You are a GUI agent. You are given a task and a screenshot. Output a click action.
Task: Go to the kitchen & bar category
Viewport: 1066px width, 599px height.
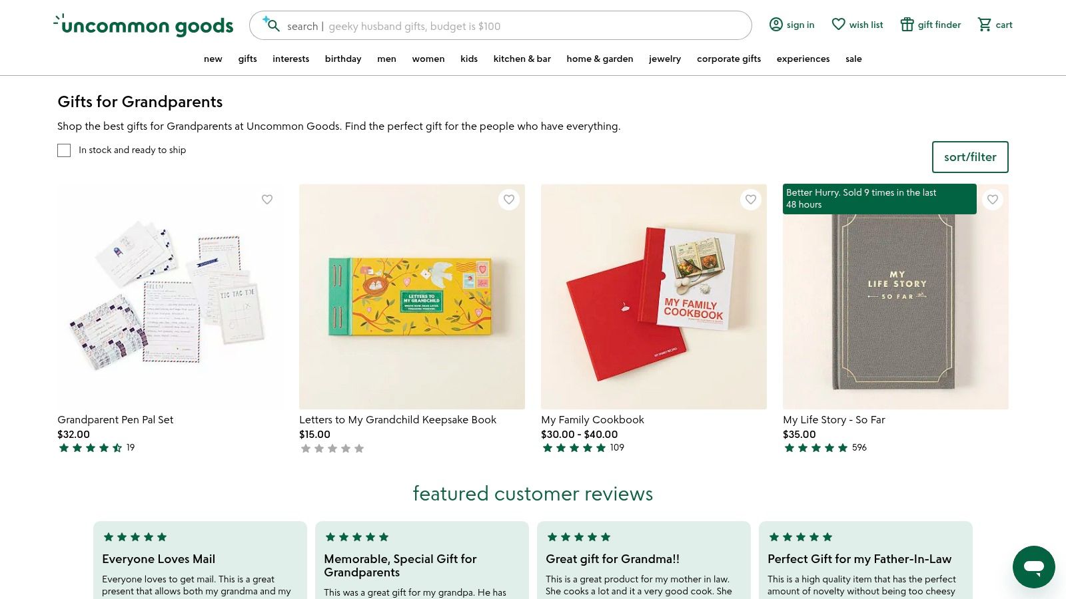[522, 59]
